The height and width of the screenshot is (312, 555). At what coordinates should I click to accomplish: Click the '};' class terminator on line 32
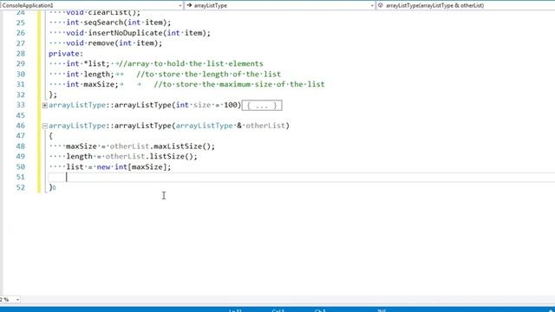point(53,94)
